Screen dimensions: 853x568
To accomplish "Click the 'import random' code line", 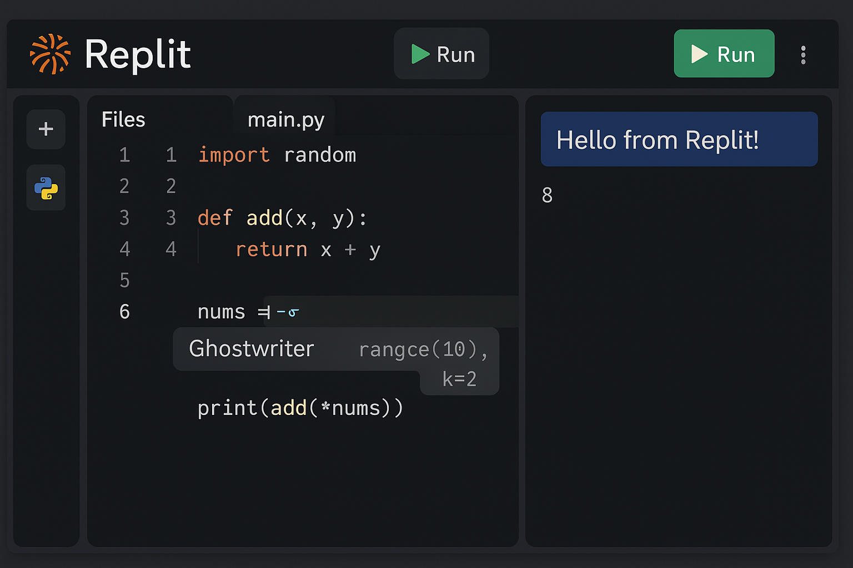I will coord(277,155).
